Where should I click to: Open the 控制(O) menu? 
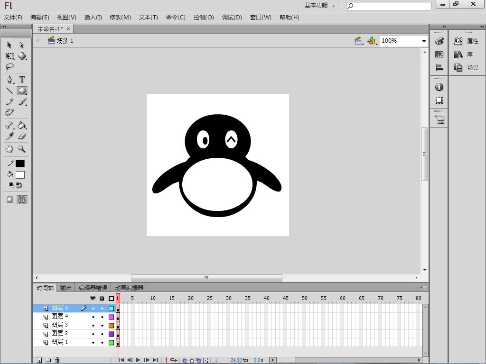pyautogui.click(x=204, y=18)
